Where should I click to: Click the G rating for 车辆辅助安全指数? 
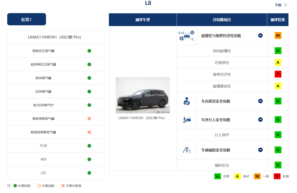(x=278, y=150)
